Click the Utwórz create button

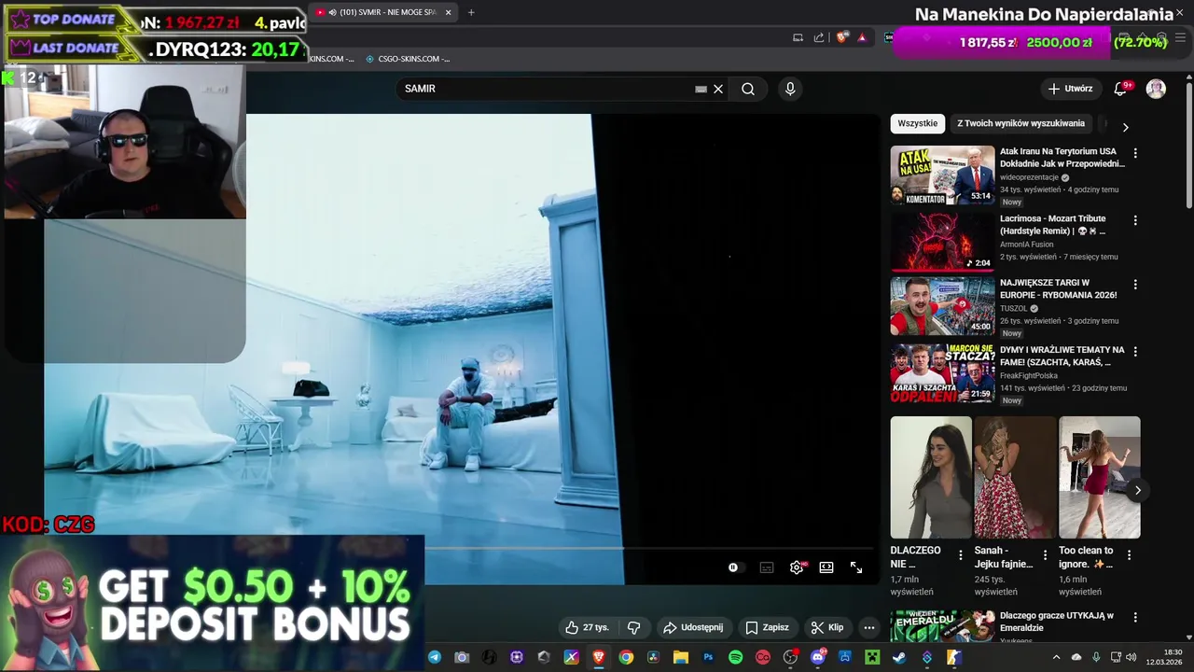pyautogui.click(x=1070, y=89)
